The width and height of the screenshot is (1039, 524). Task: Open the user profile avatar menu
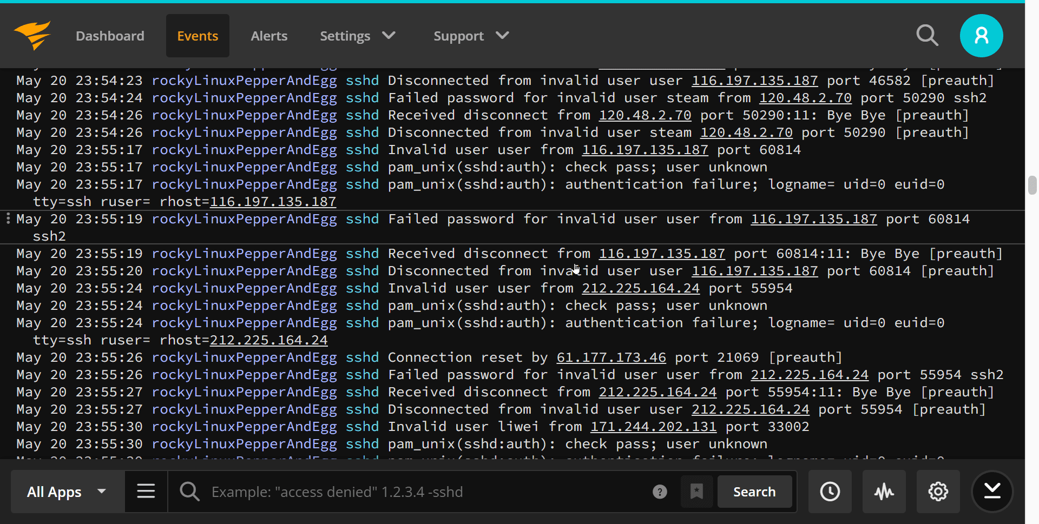coord(981,36)
